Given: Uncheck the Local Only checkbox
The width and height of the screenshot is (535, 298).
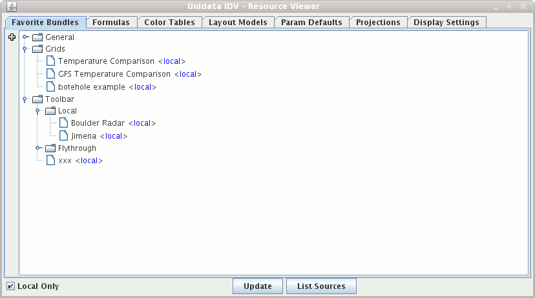Looking at the screenshot, I should pos(11,286).
